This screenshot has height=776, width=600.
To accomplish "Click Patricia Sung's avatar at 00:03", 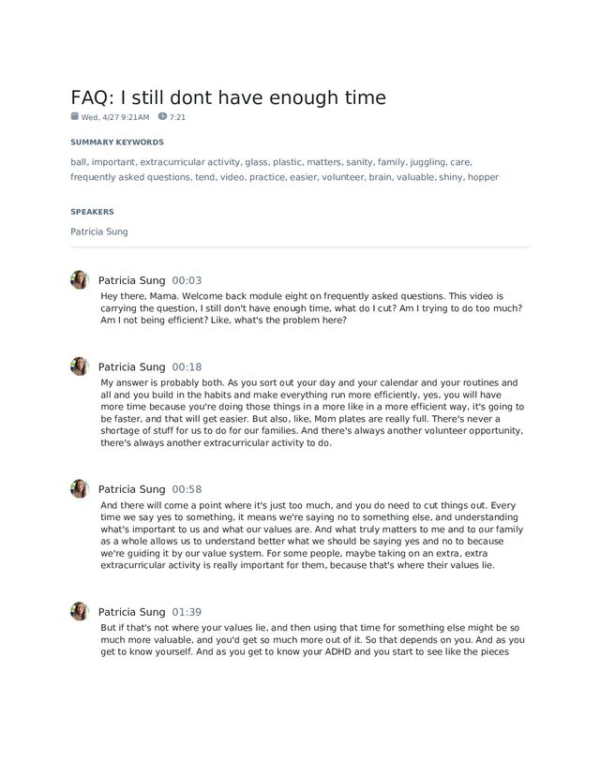I will 80,280.
